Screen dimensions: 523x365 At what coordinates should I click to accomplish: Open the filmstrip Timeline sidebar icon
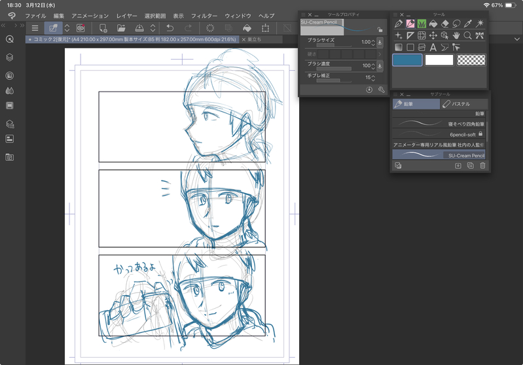pos(10,106)
